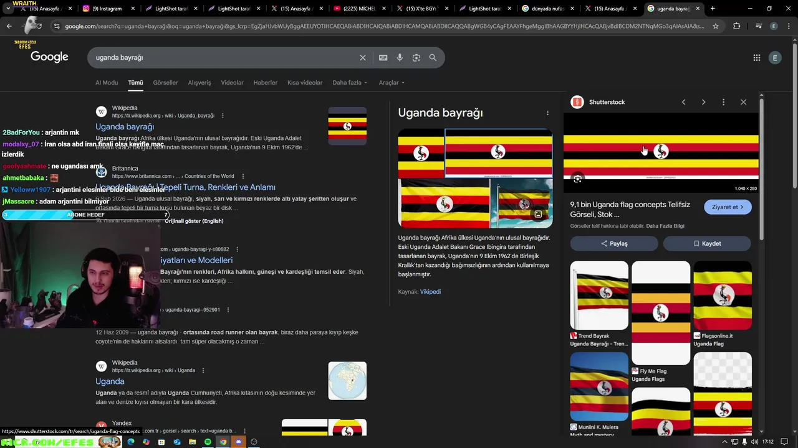798x448 pixels.
Task: Show next image in Shutterstock preview panel
Action: click(703, 102)
